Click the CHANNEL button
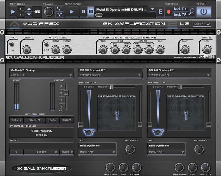This screenshot has height=176, width=221. pos(34,120)
